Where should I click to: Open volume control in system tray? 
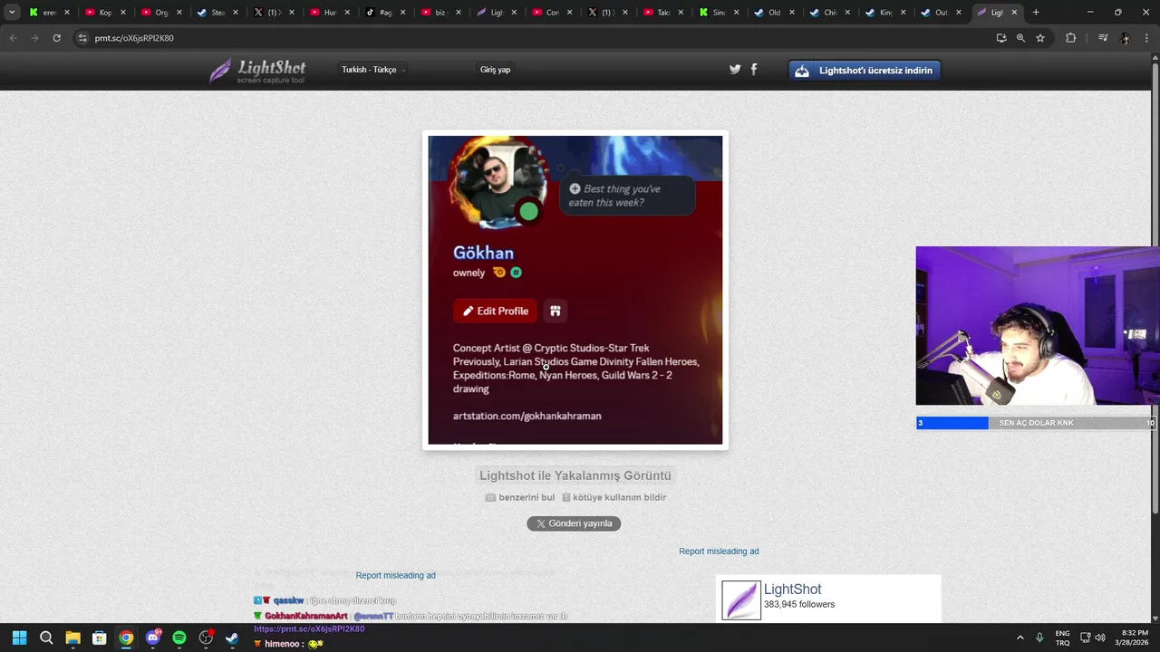click(x=1100, y=638)
